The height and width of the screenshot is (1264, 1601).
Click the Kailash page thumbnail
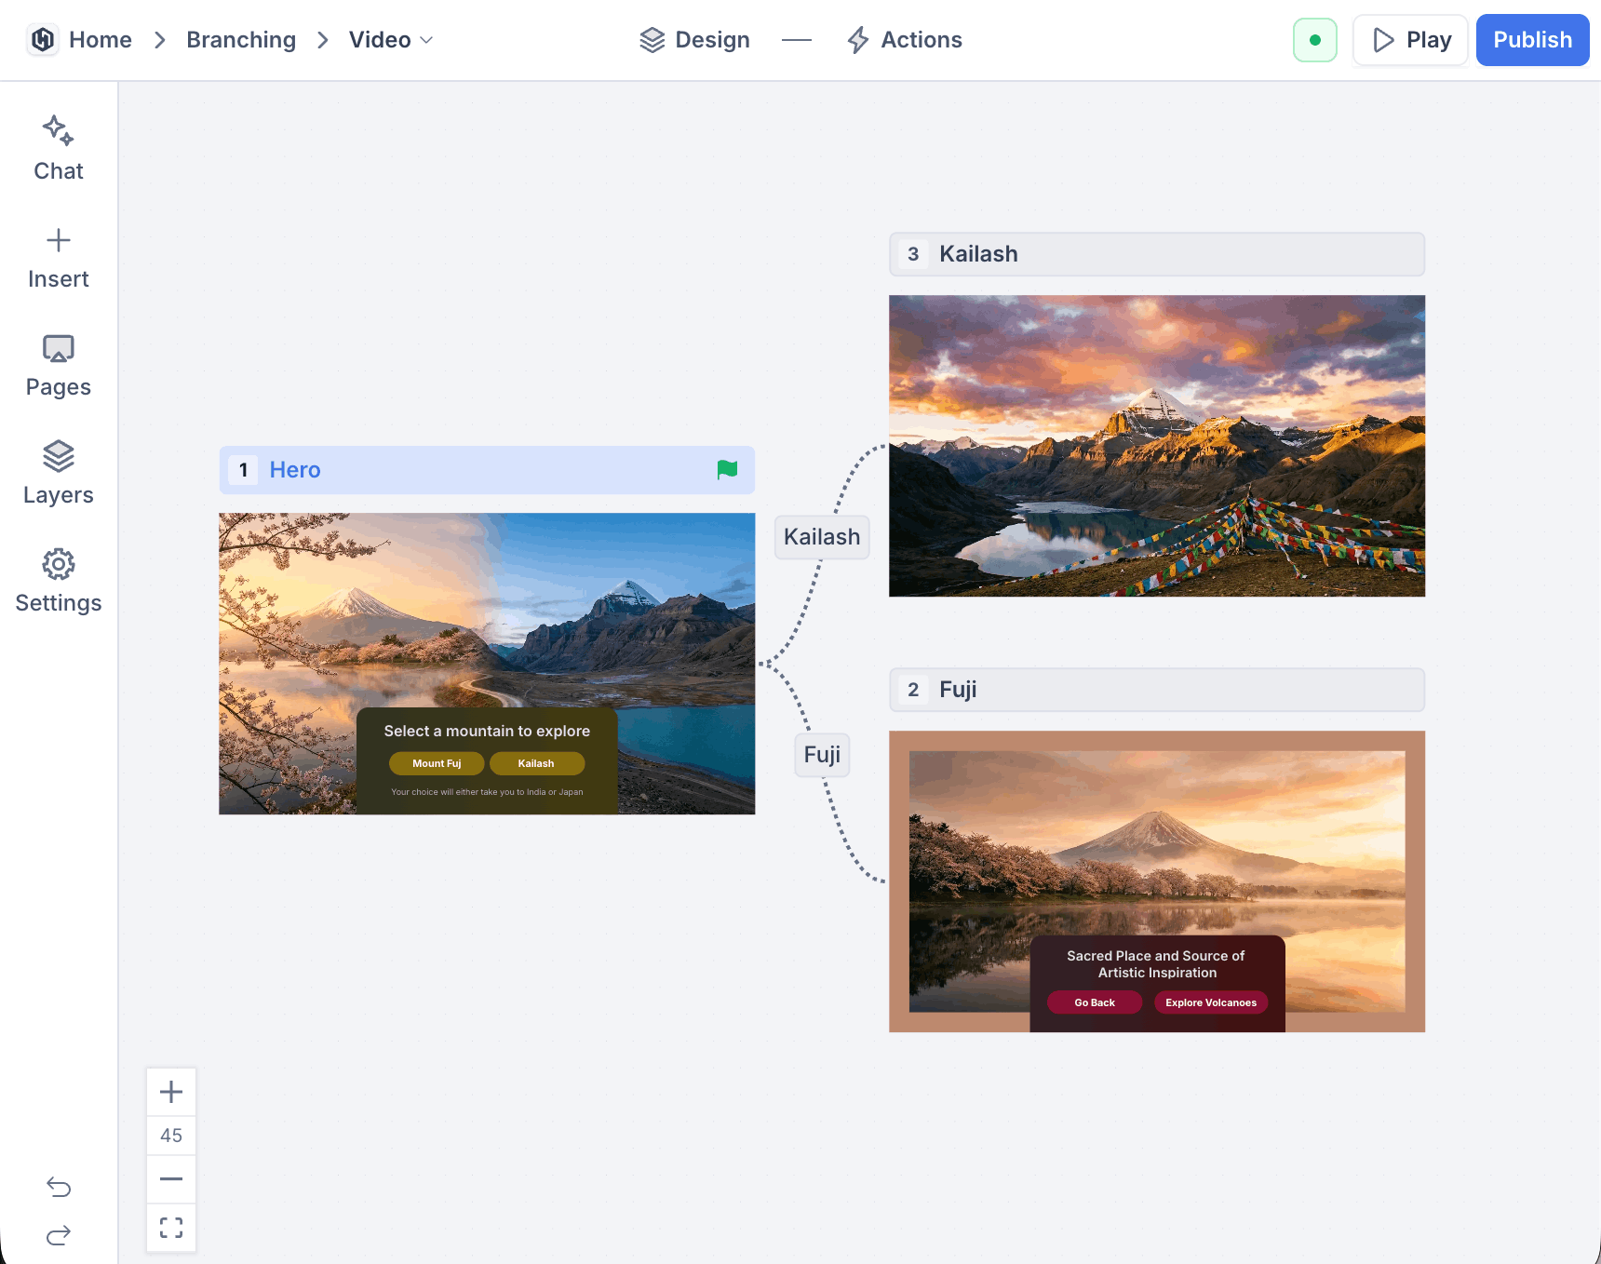click(1157, 446)
